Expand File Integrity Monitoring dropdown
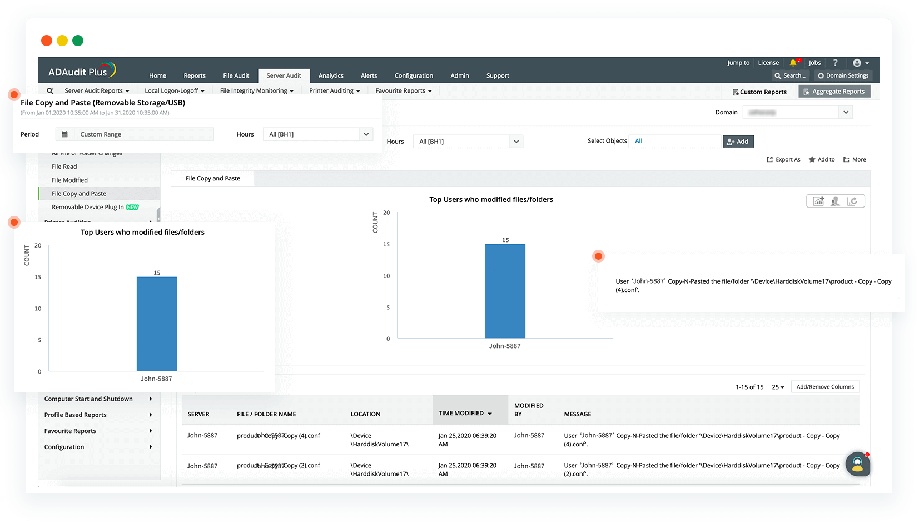 257,91
